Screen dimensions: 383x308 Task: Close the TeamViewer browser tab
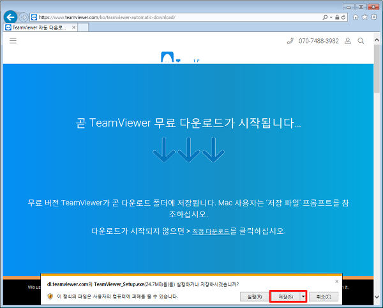[74, 27]
